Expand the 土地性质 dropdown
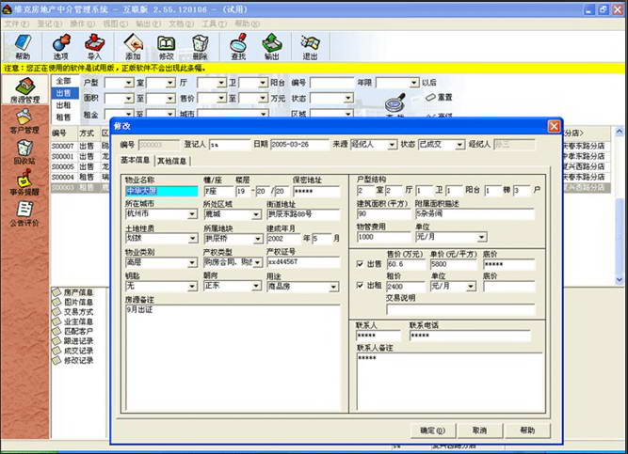Image resolution: width=628 pixels, height=454 pixels. coord(193,239)
